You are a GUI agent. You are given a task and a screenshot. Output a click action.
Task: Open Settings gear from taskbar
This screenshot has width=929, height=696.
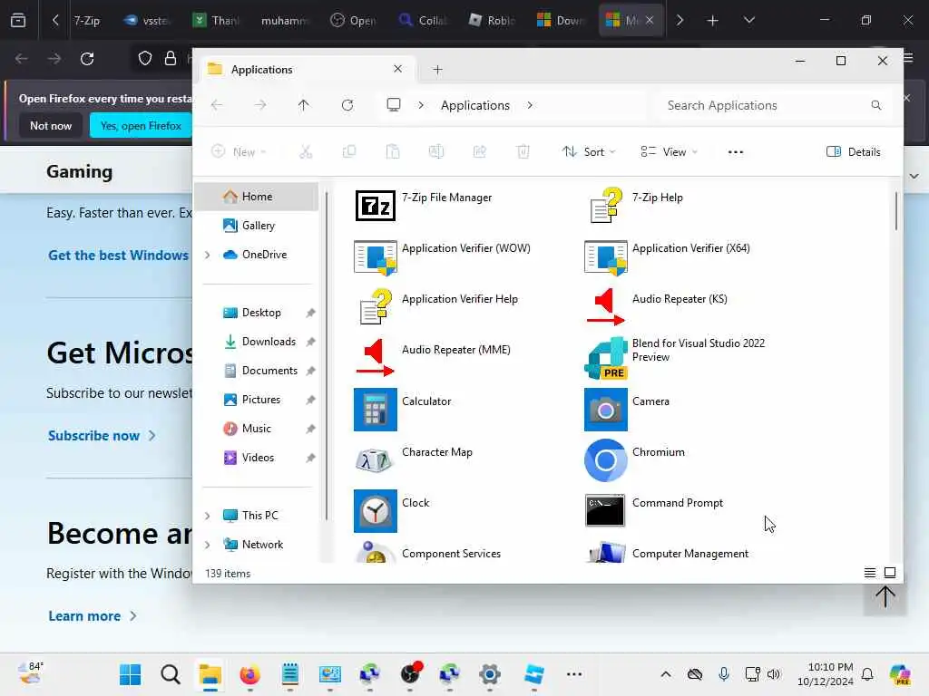(489, 674)
